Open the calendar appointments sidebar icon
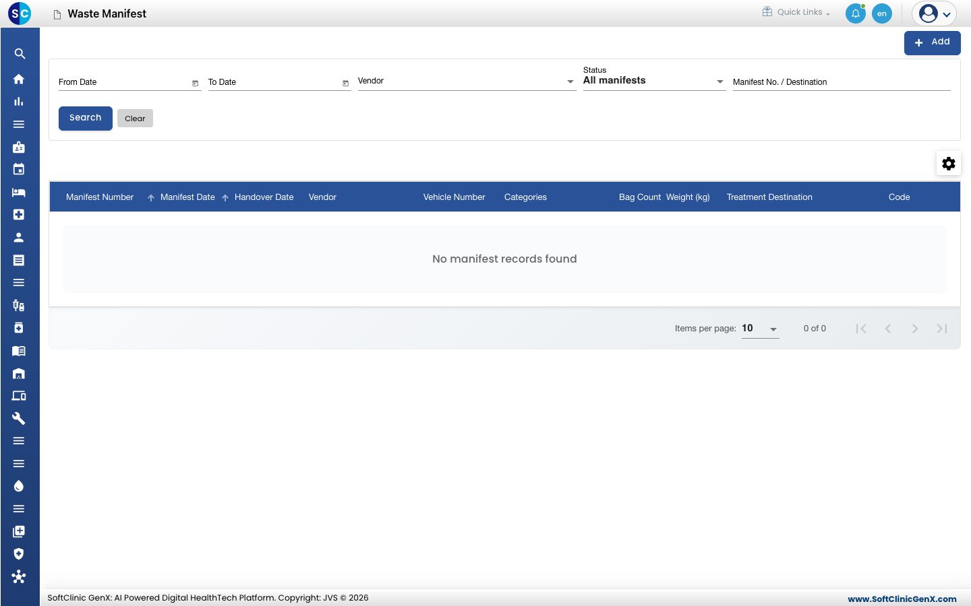 click(19, 169)
